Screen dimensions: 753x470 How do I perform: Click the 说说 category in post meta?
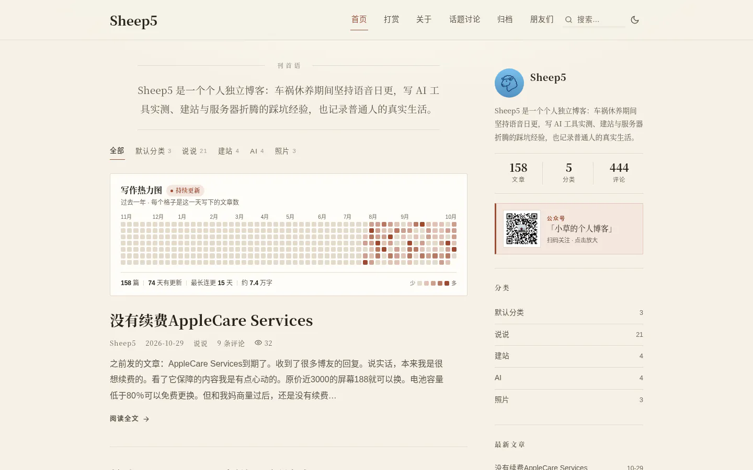point(201,343)
